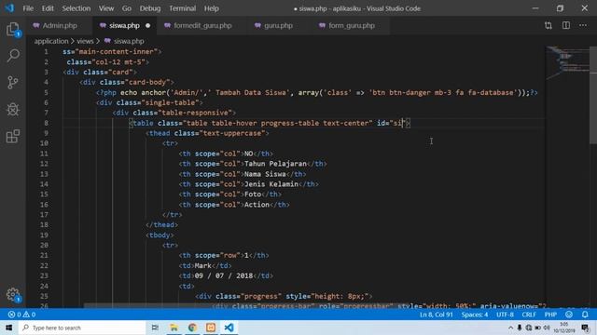Click line number 8 in the gutter

click(46, 123)
